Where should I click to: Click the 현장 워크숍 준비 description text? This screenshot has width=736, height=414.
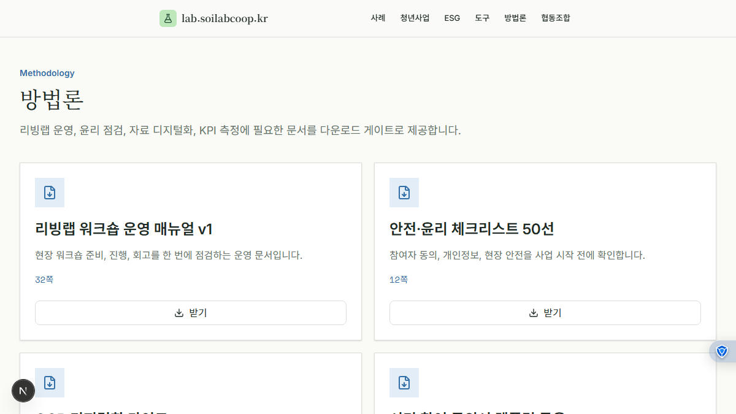[169, 255]
